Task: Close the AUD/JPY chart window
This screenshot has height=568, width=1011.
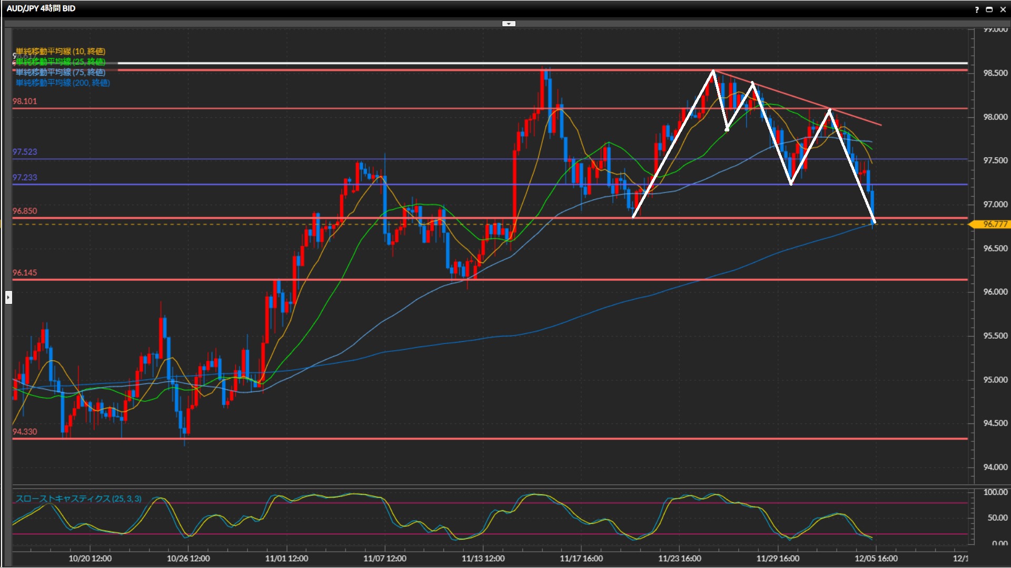Action: [x=1003, y=9]
